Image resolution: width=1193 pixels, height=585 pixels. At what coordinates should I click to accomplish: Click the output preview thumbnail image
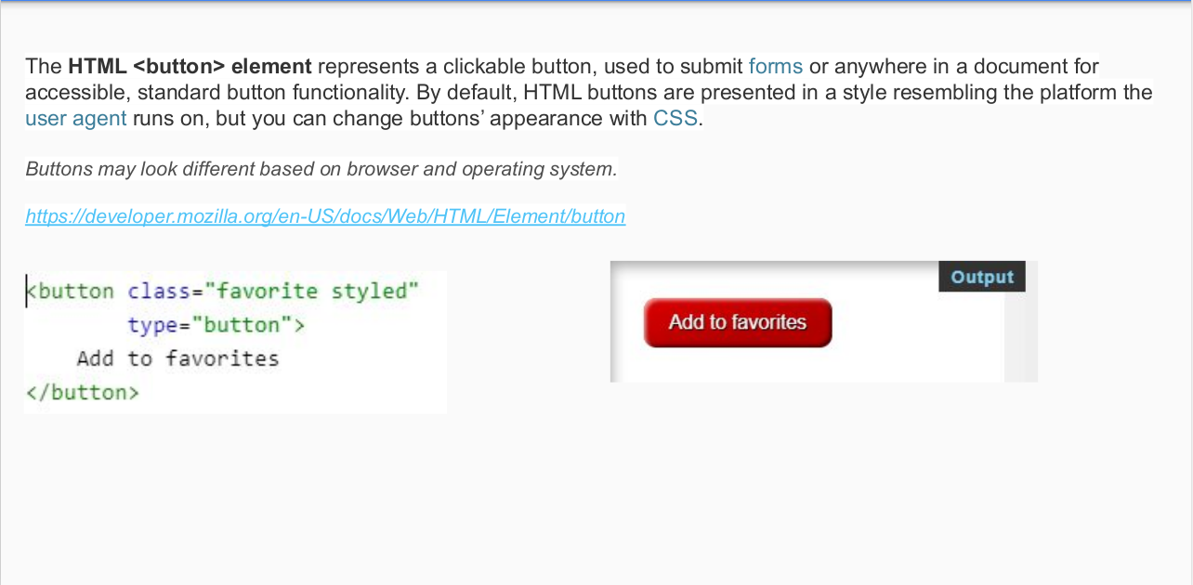[x=823, y=321]
